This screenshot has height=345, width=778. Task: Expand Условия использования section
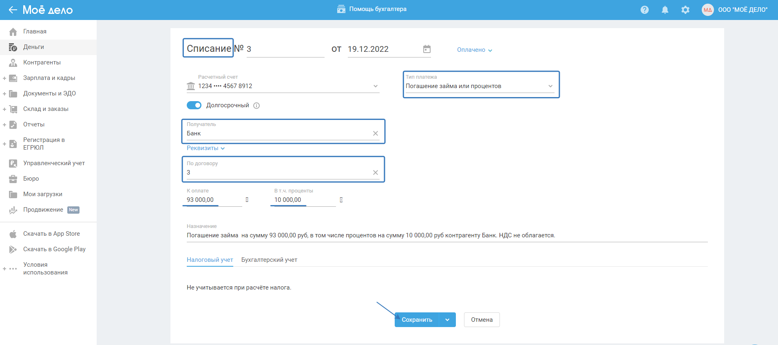pos(4,269)
